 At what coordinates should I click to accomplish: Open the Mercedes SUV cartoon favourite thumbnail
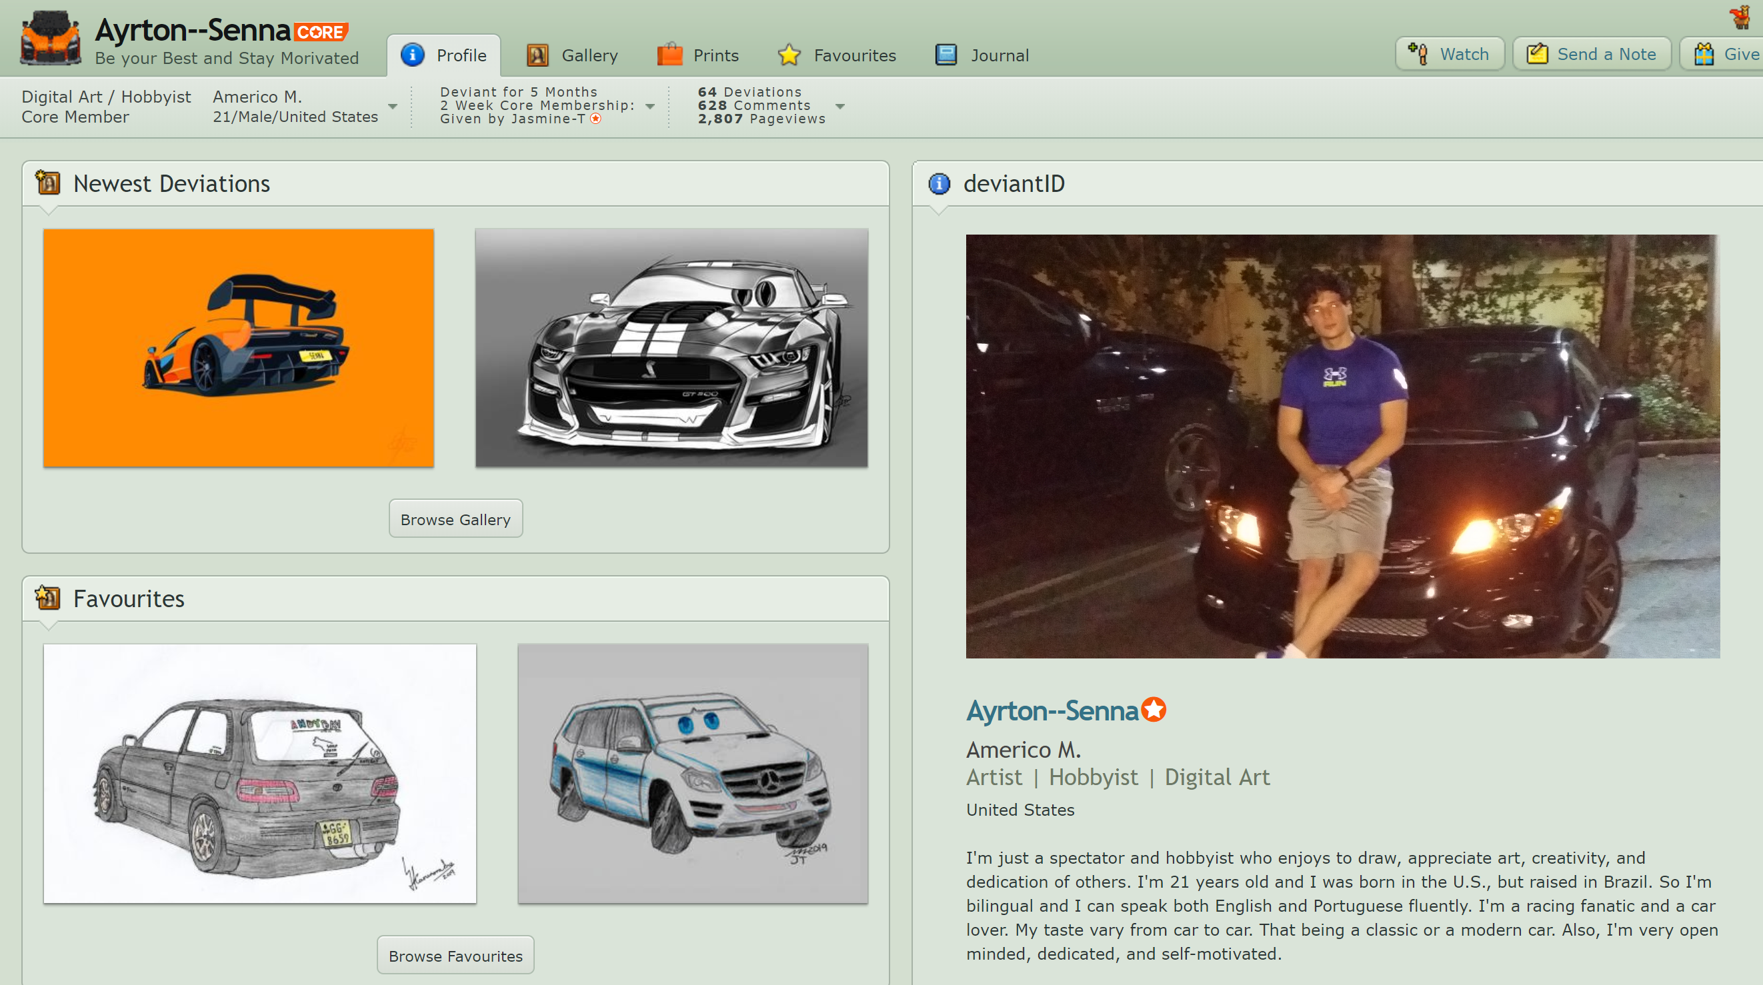(x=693, y=774)
